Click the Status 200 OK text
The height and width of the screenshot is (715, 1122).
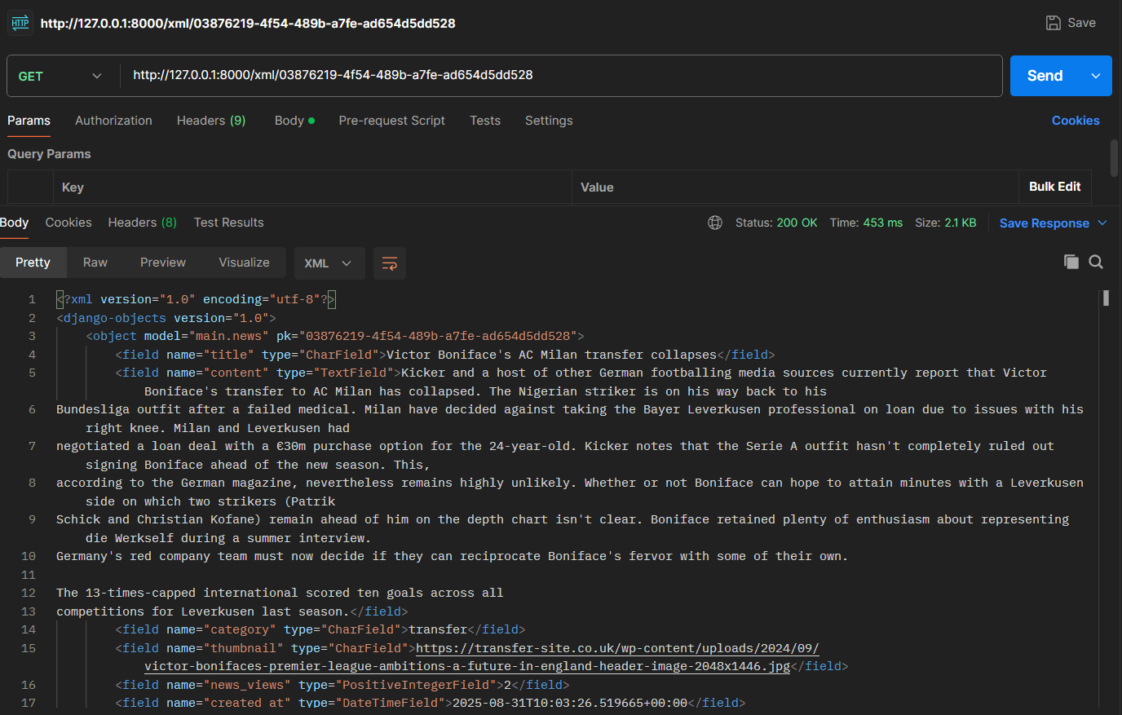(776, 223)
